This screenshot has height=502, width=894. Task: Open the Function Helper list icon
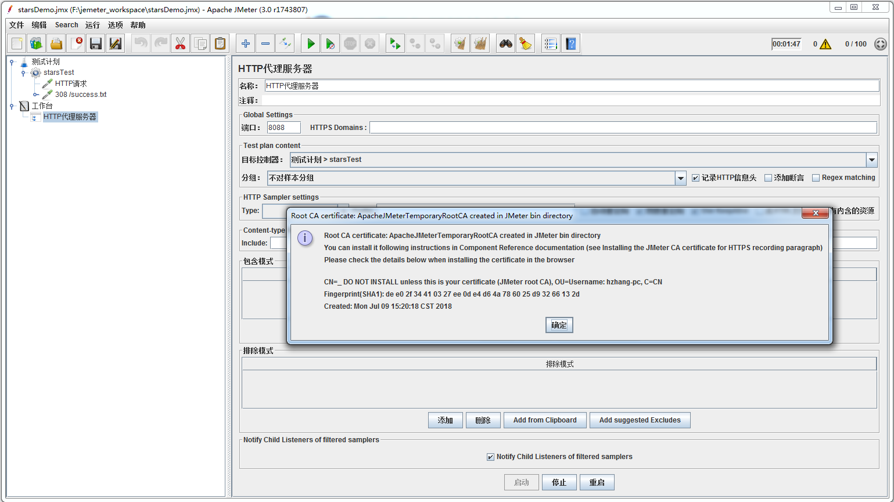(x=551, y=44)
